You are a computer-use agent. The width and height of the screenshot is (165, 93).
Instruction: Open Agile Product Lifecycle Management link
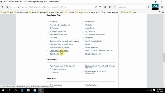tap(62, 66)
